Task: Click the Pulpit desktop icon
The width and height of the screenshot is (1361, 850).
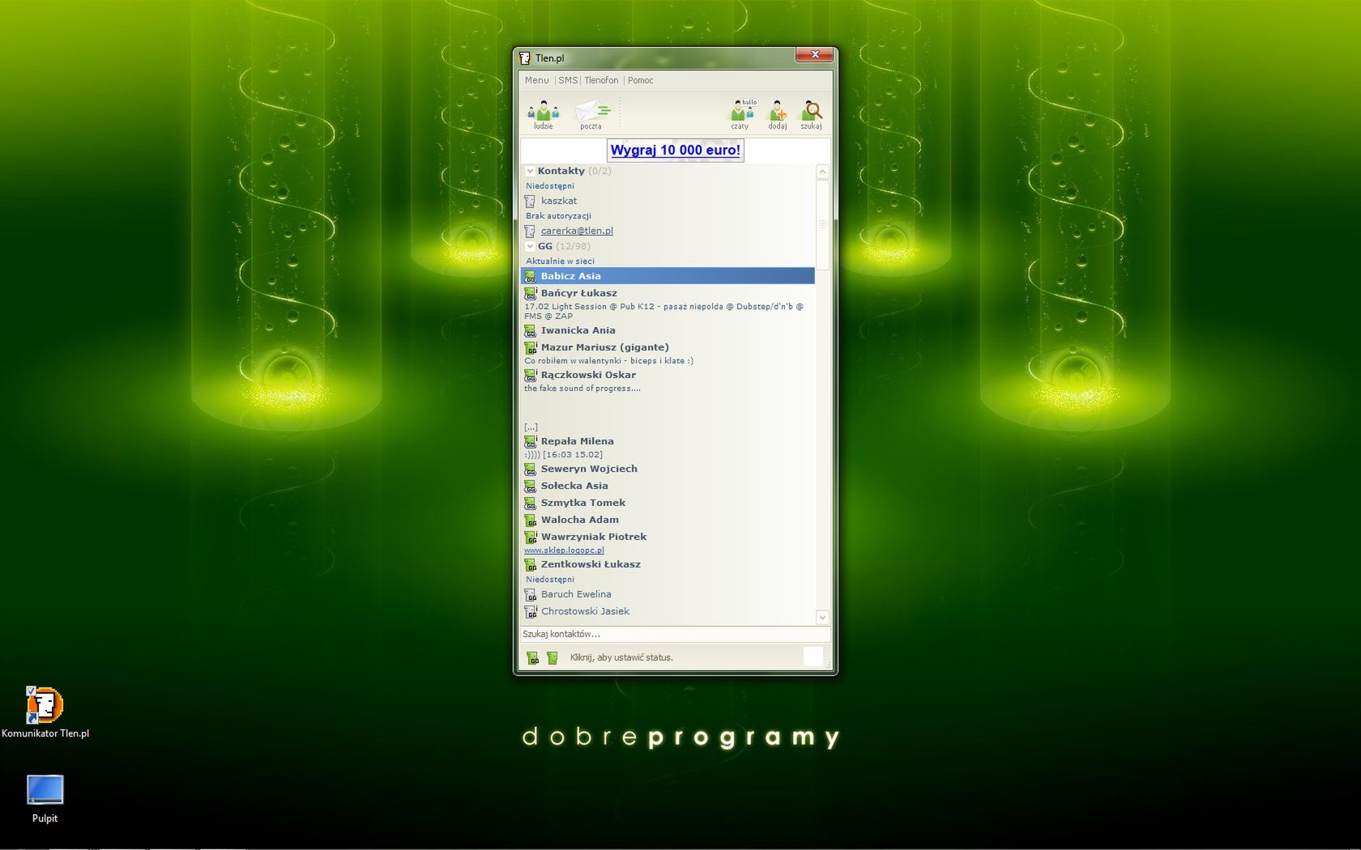Action: tap(45, 799)
